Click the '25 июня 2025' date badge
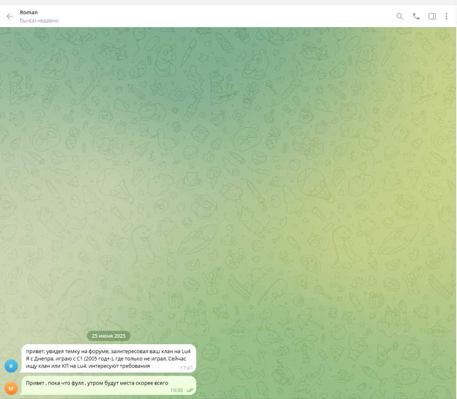Image resolution: width=457 pixels, height=399 pixels. pyautogui.click(x=109, y=336)
